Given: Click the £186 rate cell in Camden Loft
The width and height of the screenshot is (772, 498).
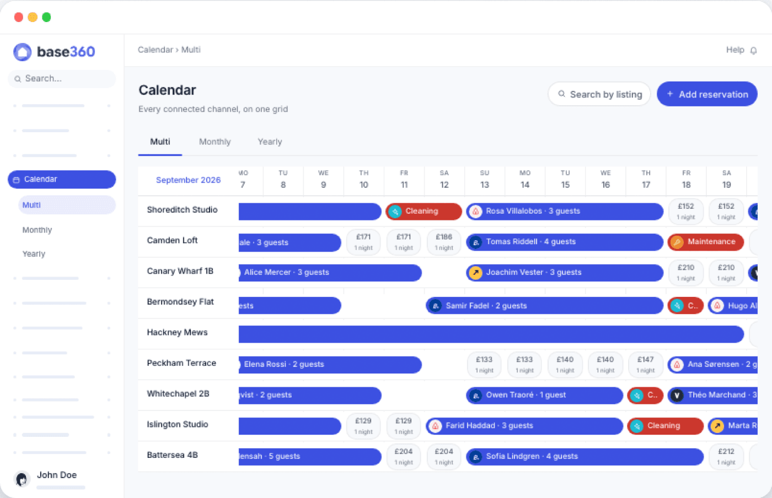Looking at the screenshot, I should click(444, 242).
